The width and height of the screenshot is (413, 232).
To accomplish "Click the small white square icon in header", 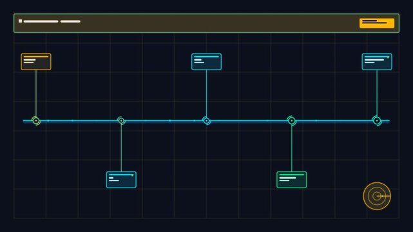I will click(20, 21).
